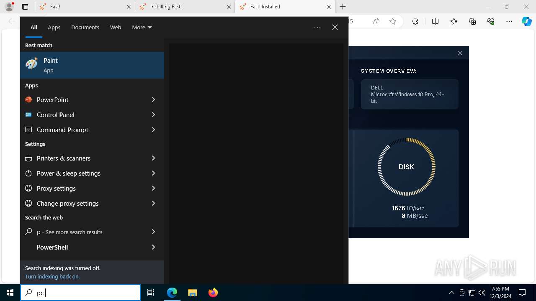Close the Windows search panel
536x301 pixels.
point(335,27)
